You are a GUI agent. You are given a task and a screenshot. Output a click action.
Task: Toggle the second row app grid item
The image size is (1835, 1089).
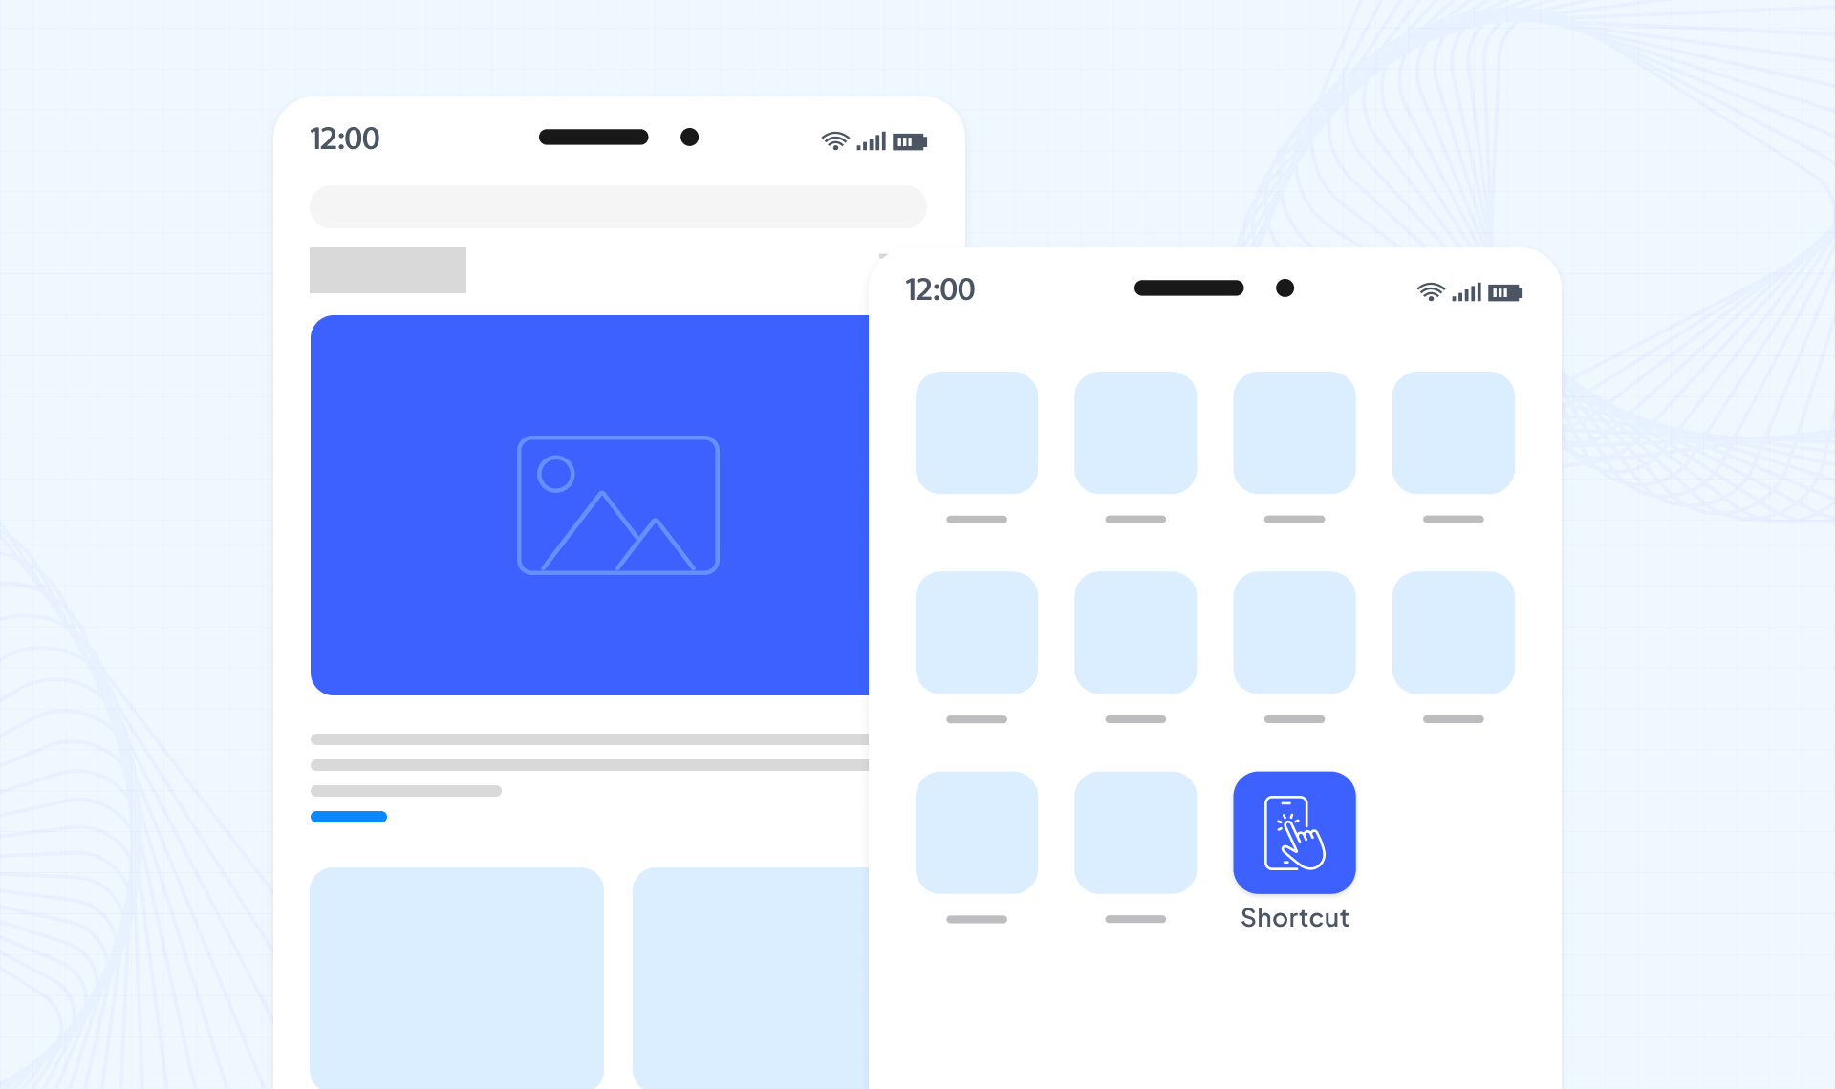point(971,630)
